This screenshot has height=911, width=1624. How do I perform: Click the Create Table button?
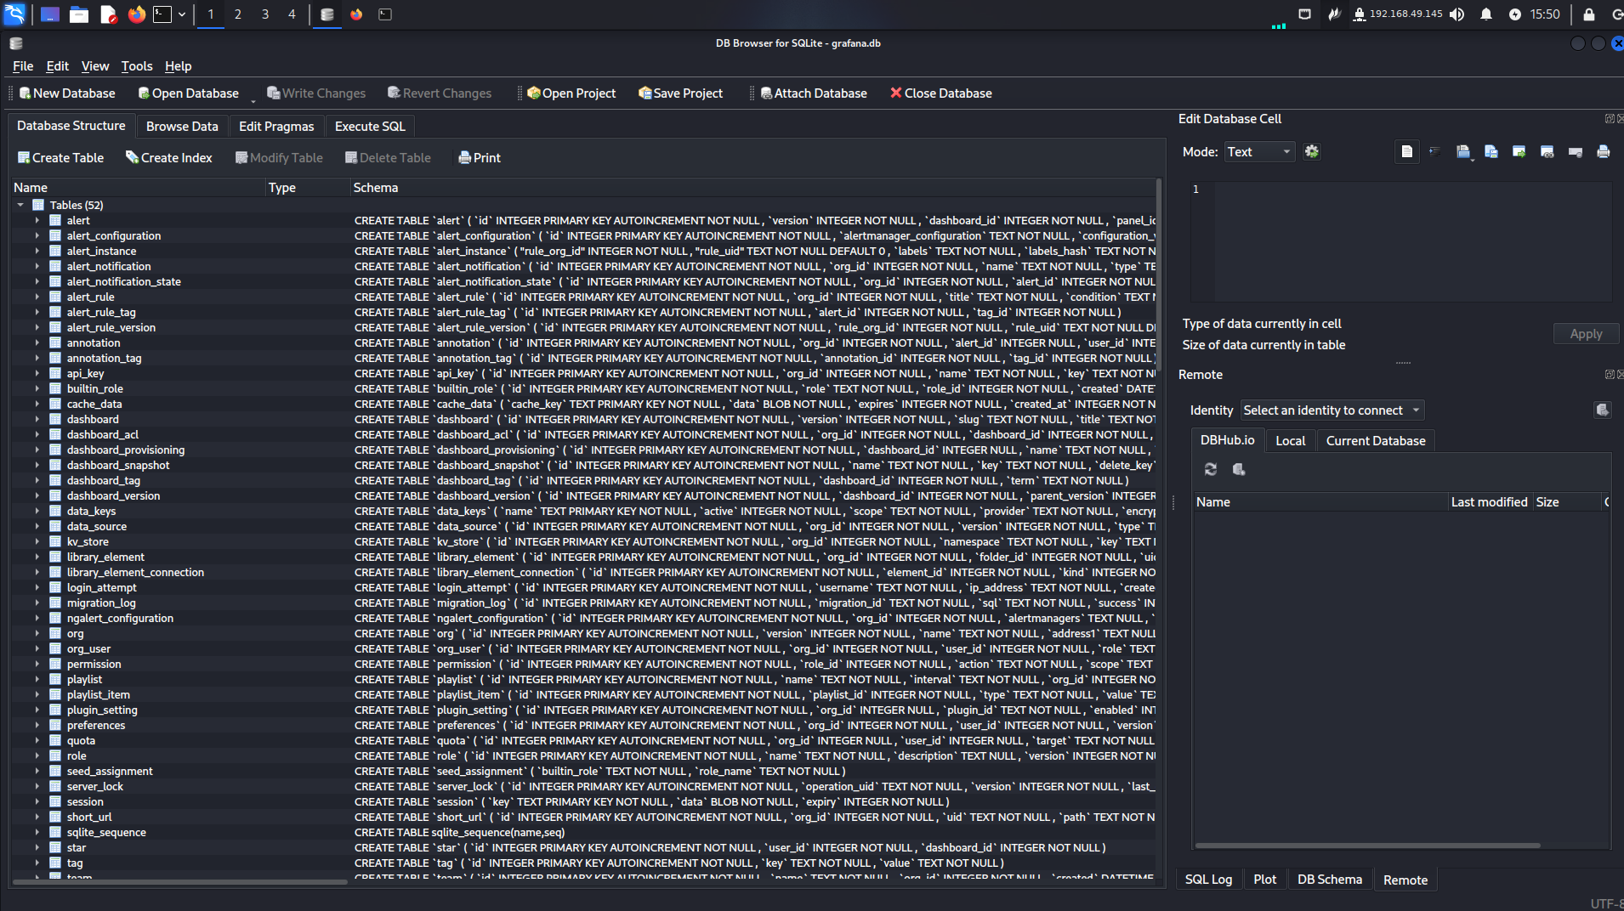60,158
